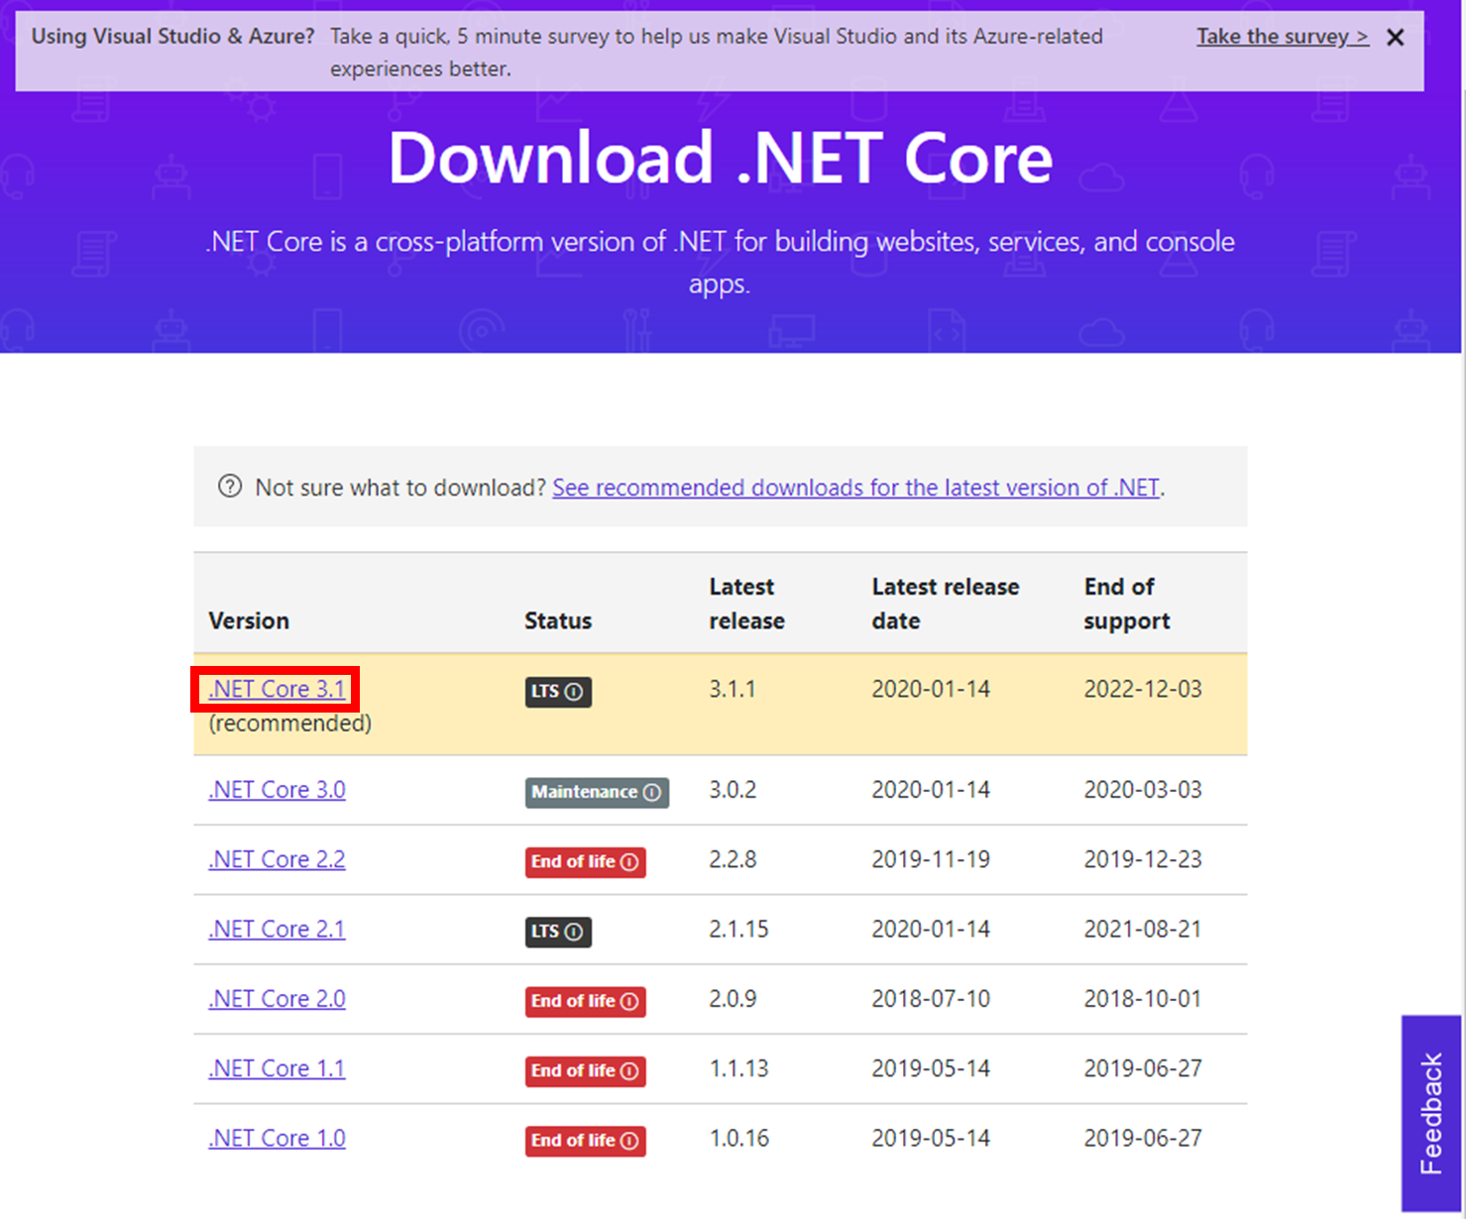The height and width of the screenshot is (1219, 1466).
Task: Select .NET Core 2.1 version
Action: coord(276,929)
